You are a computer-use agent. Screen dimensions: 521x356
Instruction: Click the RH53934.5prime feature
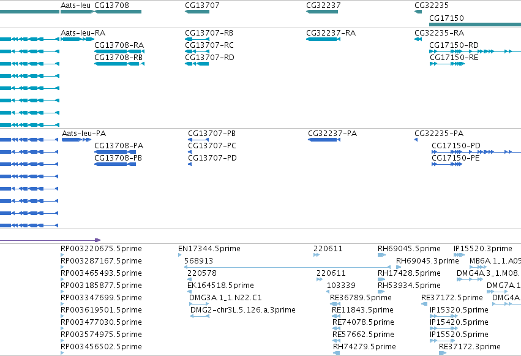409,286
